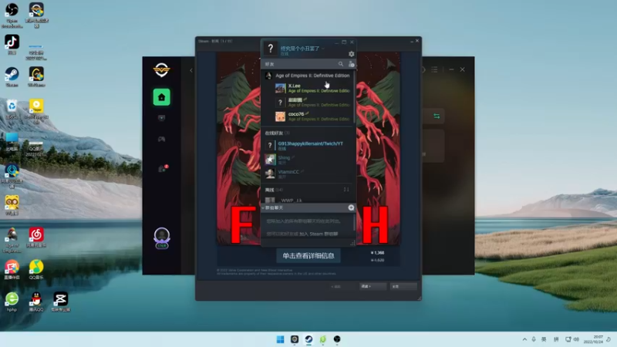Click the add friend icon
This screenshot has width=617, height=347.
(x=351, y=64)
